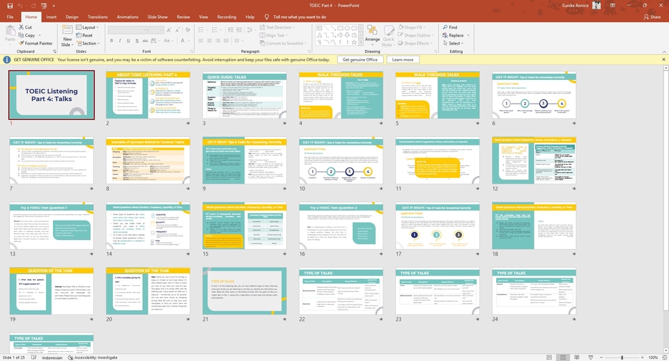Zoom in with the plus button

point(643,358)
